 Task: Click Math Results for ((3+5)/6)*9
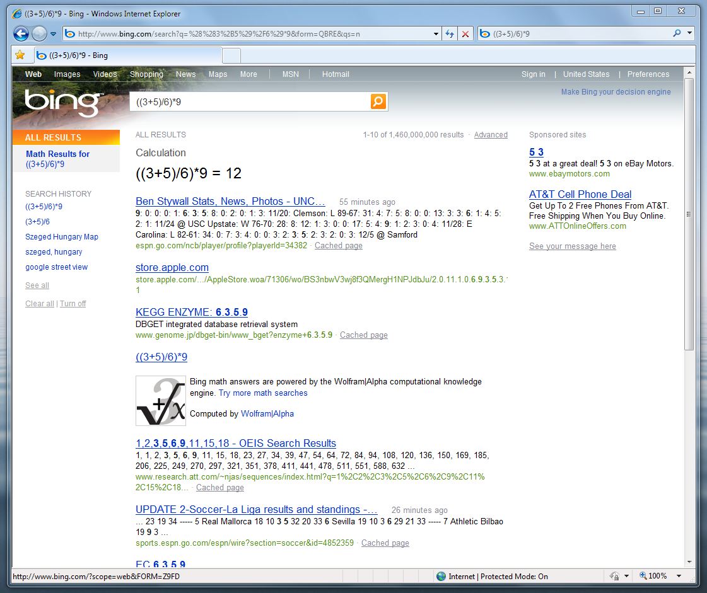click(58, 159)
